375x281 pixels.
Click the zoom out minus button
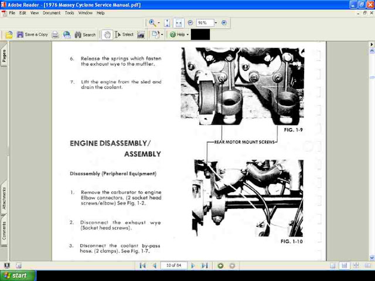190,23
